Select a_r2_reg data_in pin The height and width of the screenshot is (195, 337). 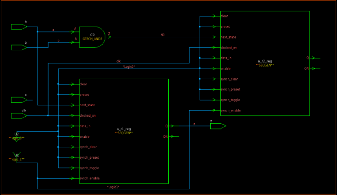(226, 58)
